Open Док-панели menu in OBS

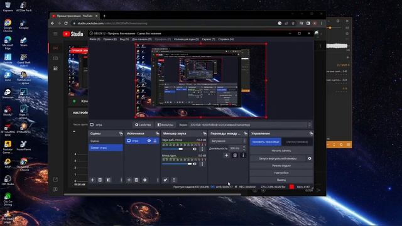coord(141,39)
